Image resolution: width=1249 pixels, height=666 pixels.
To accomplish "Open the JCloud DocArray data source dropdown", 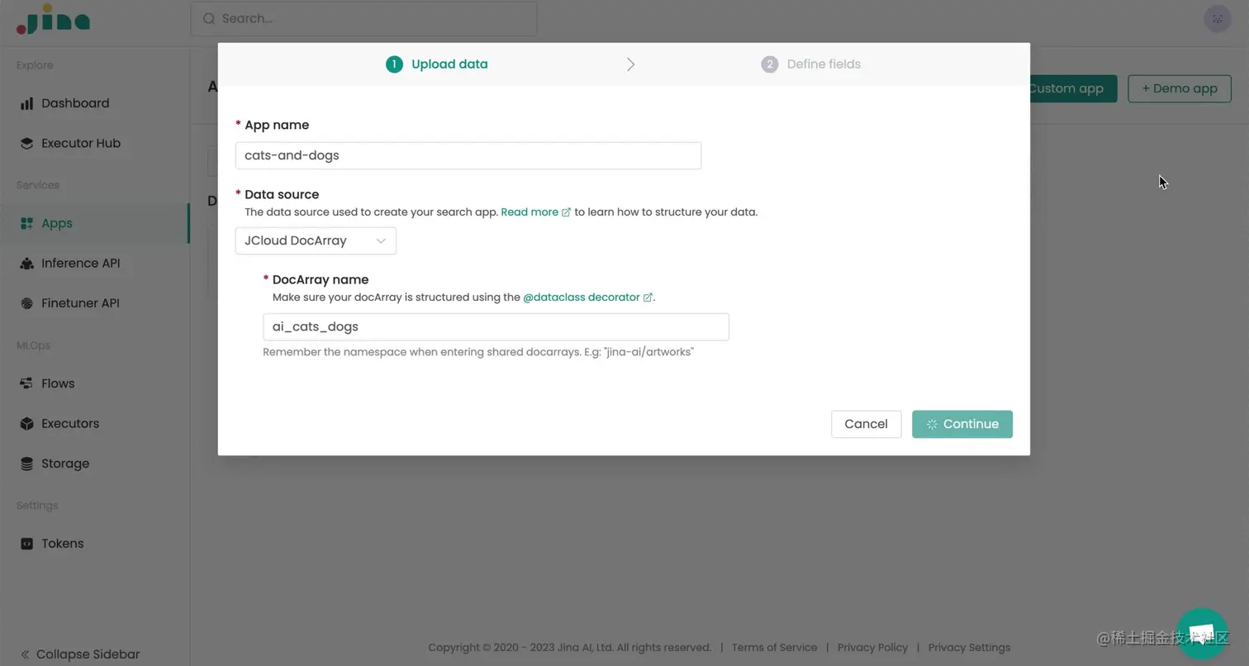I will click(x=316, y=240).
